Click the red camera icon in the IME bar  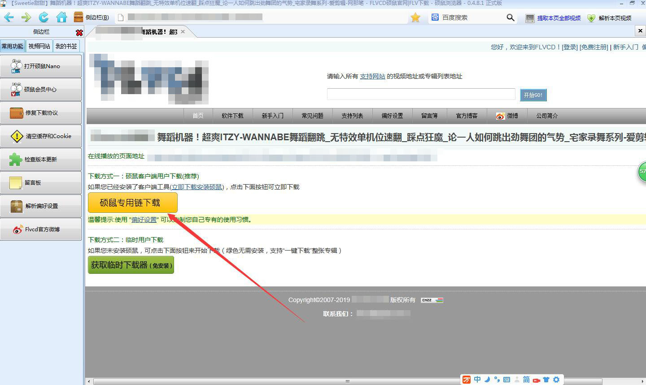pyautogui.click(x=536, y=380)
